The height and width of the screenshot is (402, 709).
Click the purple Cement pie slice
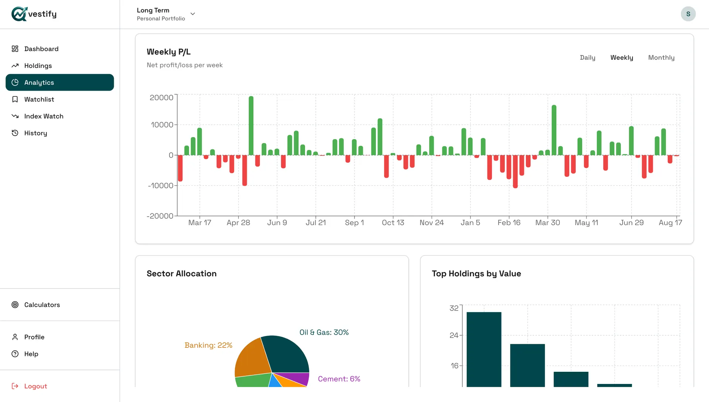pyautogui.click(x=297, y=378)
